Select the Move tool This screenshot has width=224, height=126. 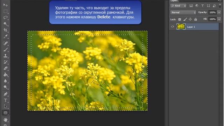(x=6, y=5)
